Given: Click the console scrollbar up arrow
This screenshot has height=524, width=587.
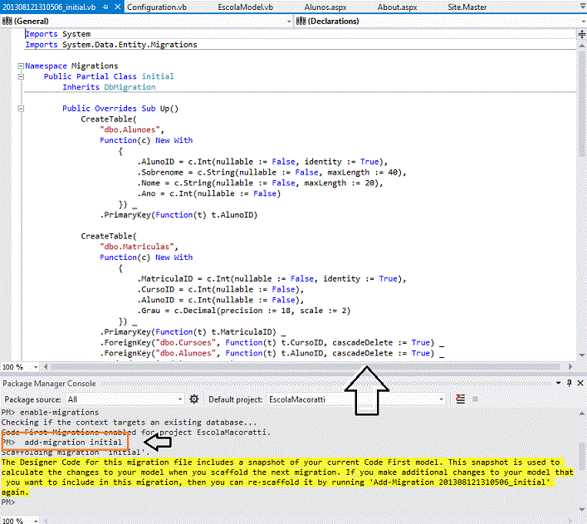Looking at the screenshot, I should 582,414.
